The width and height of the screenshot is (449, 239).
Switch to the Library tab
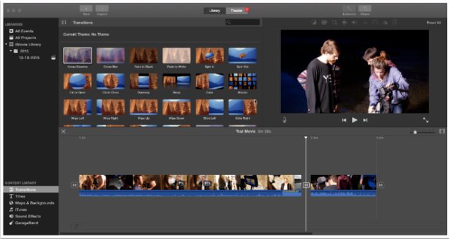pos(214,11)
